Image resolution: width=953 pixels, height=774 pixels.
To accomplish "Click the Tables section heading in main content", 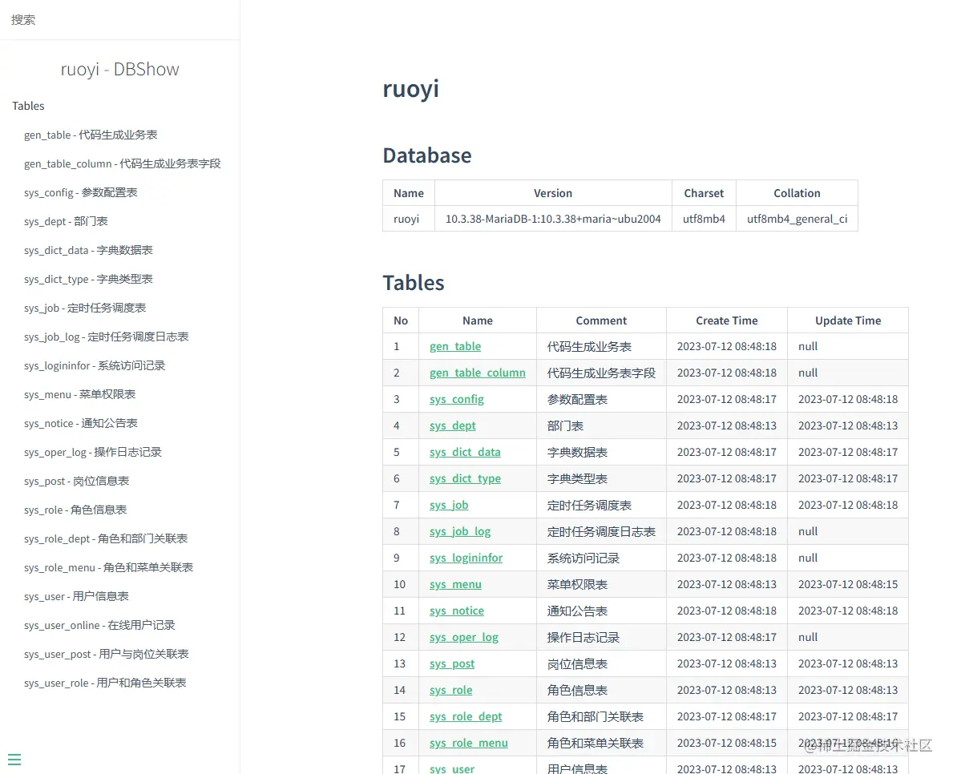I will click(414, 283).
